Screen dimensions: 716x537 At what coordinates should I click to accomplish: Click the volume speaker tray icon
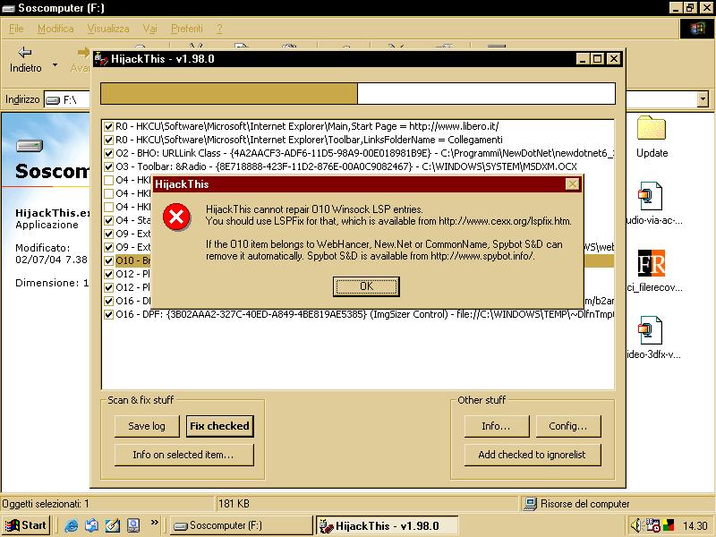(x=636, y=525)
